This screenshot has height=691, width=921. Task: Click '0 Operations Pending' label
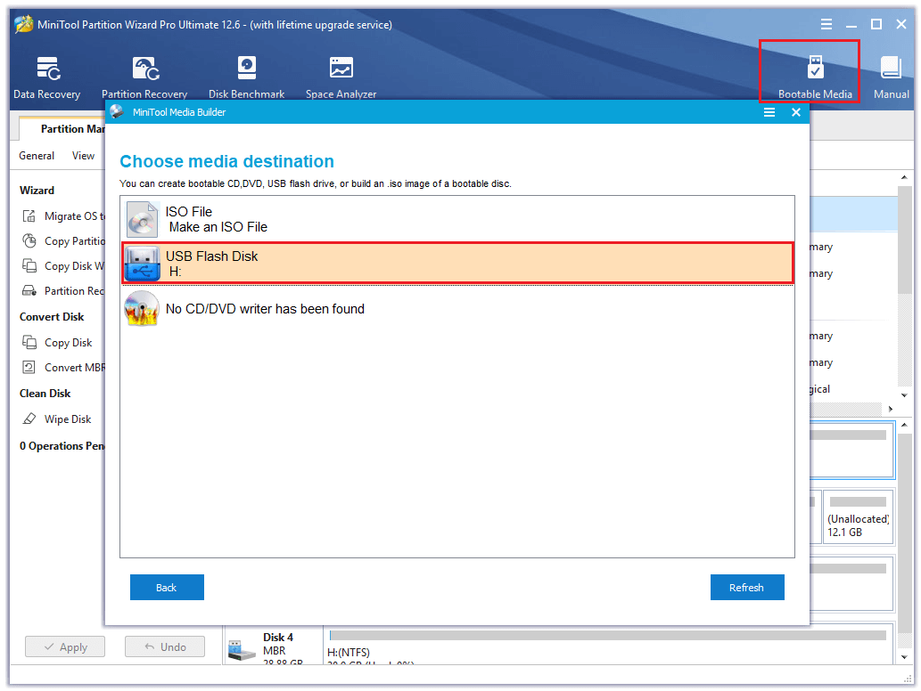pyautogui.click(x=62, y=446)
